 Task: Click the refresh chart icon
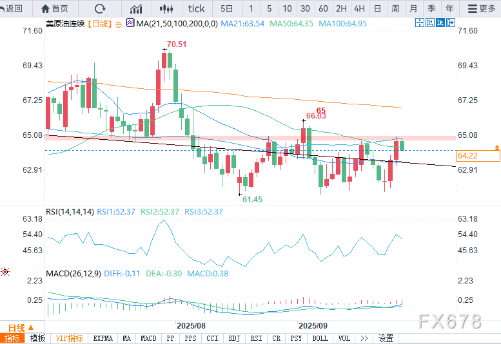click(99, 8)
